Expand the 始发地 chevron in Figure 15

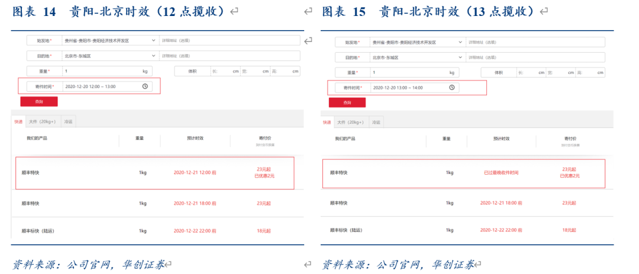(x=460, y=42)
